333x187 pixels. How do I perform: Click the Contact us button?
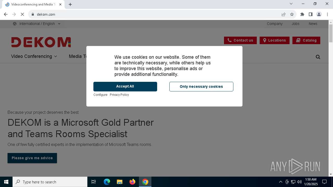tap(240, 40)
